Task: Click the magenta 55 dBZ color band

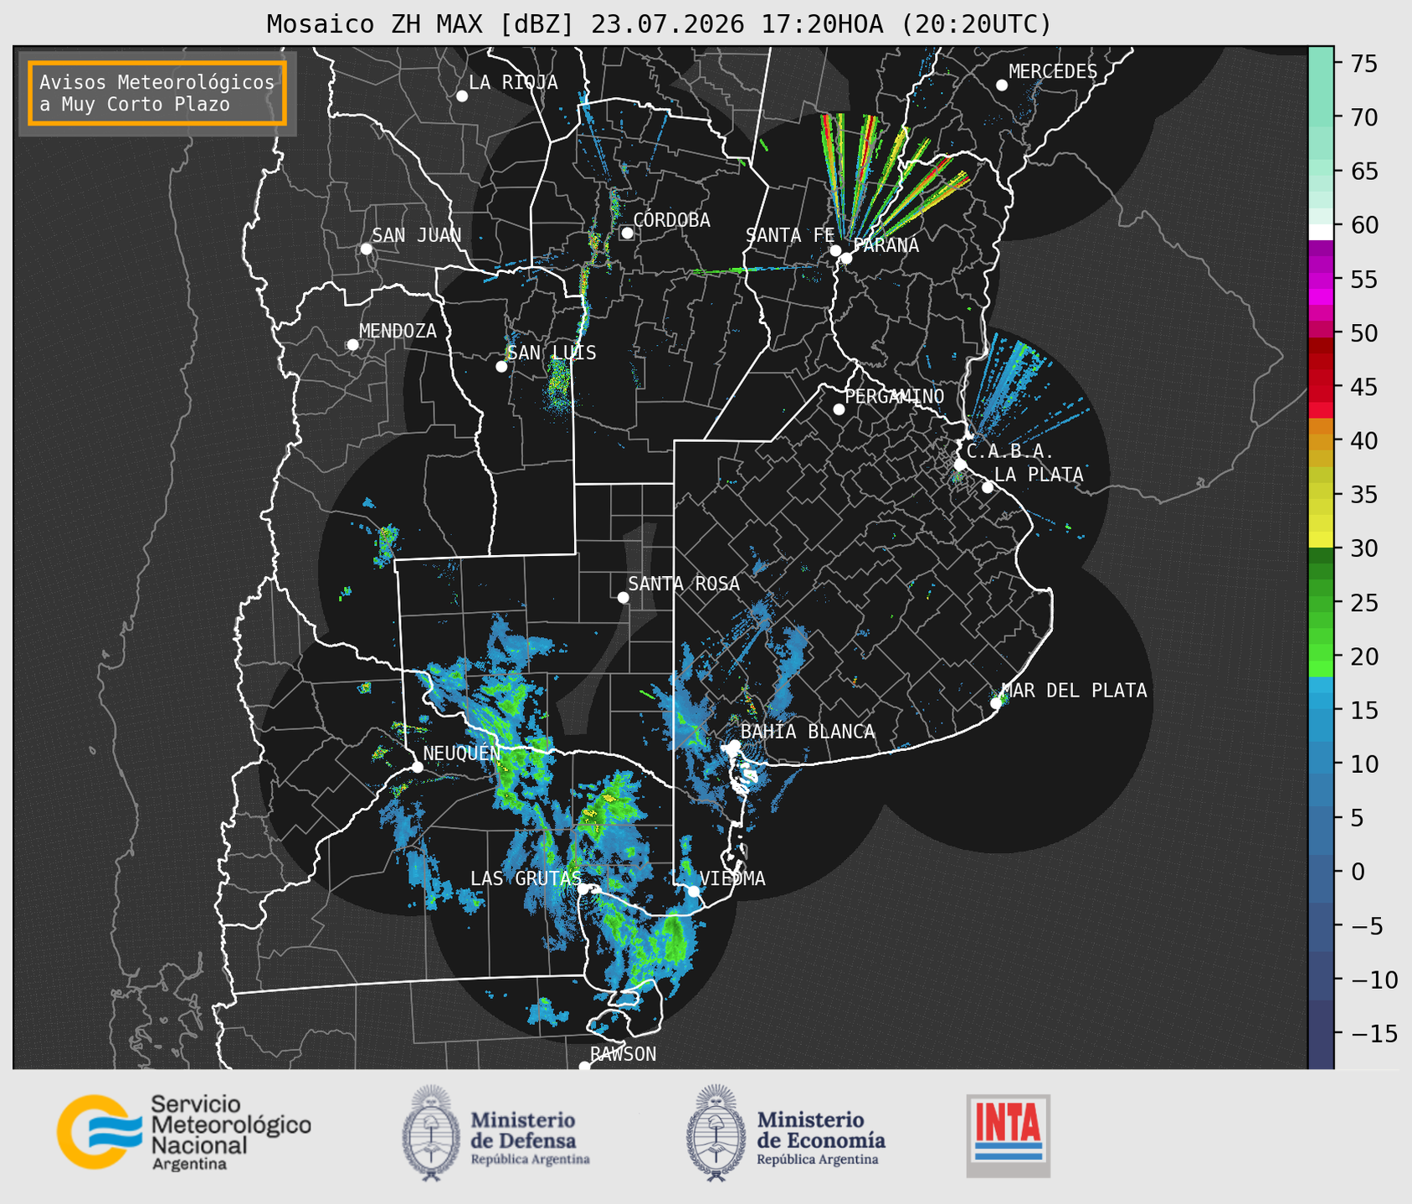Action: point(1321,279)
